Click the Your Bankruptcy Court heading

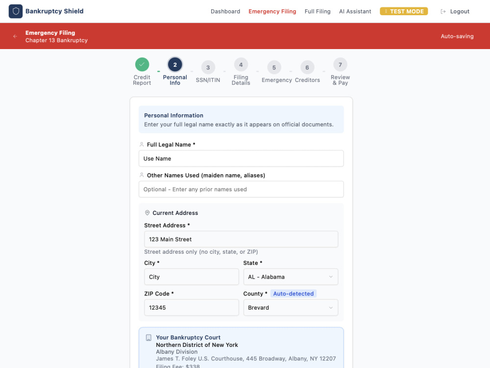(x=188, y=338)
